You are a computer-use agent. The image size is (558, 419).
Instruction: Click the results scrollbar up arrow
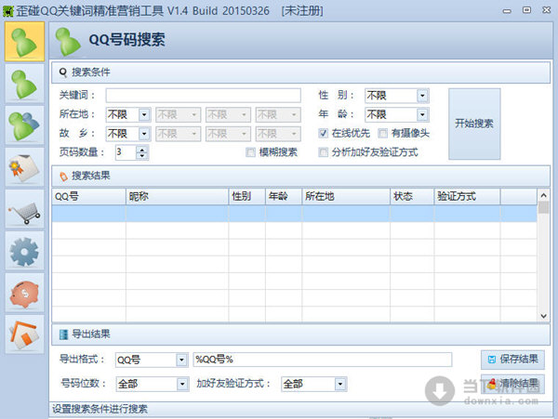(x=543, y=195)
